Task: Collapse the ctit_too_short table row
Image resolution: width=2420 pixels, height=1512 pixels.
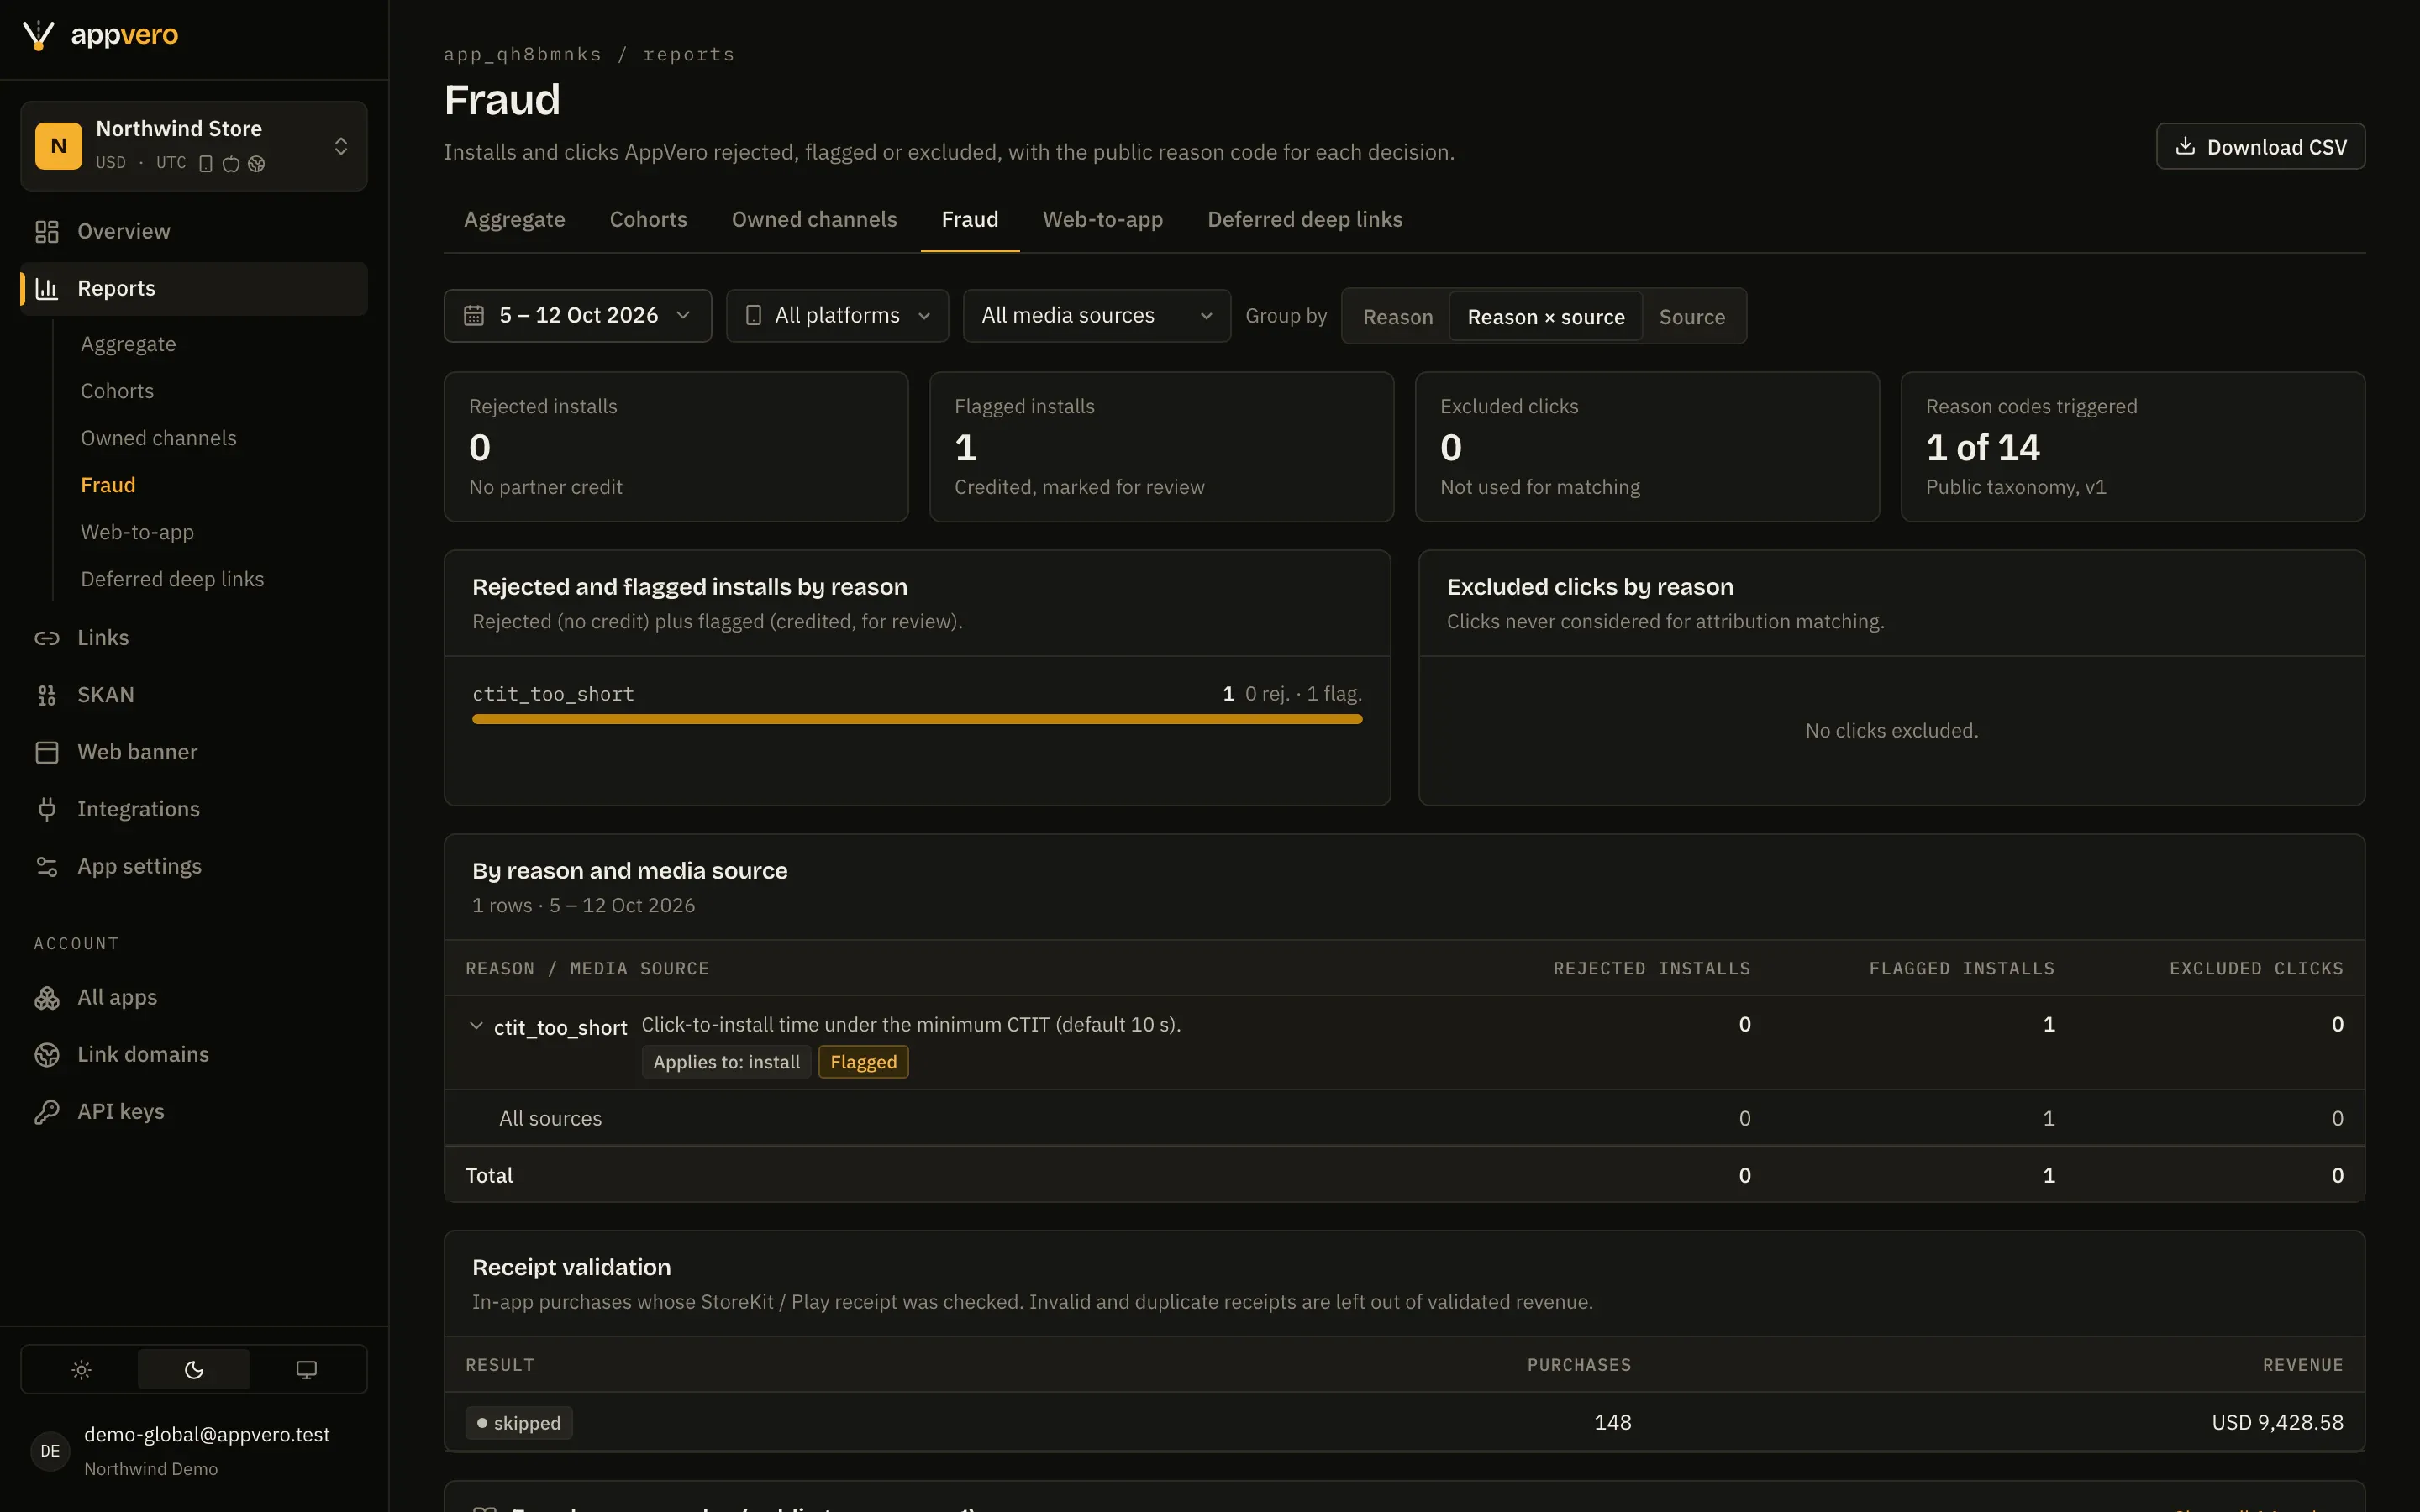Action: [476, 1026]
